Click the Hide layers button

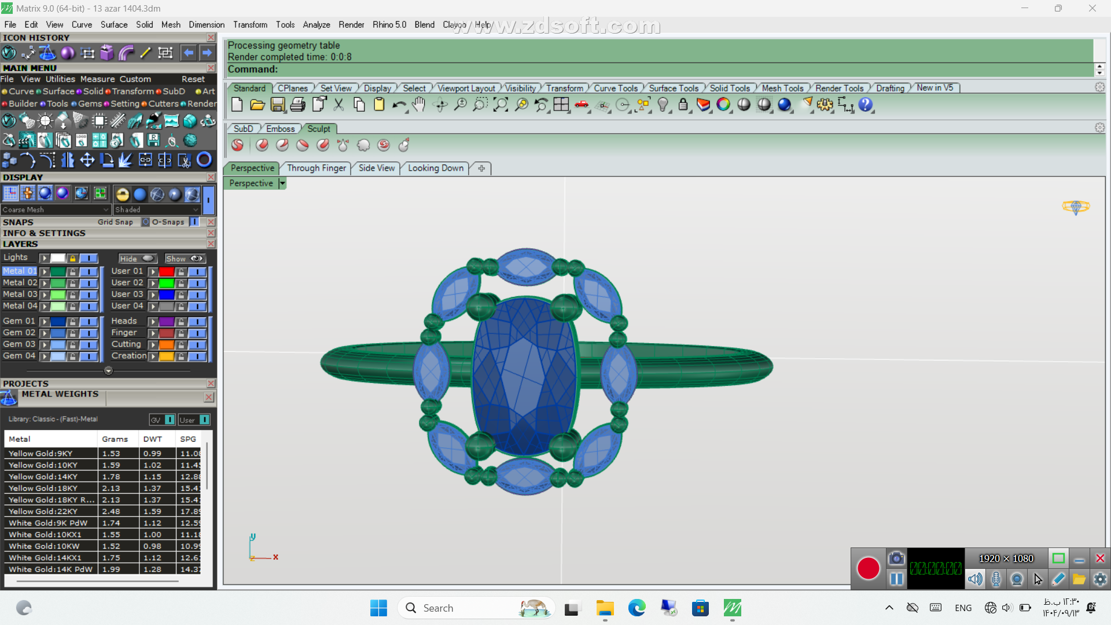click(x=137, y=259)
